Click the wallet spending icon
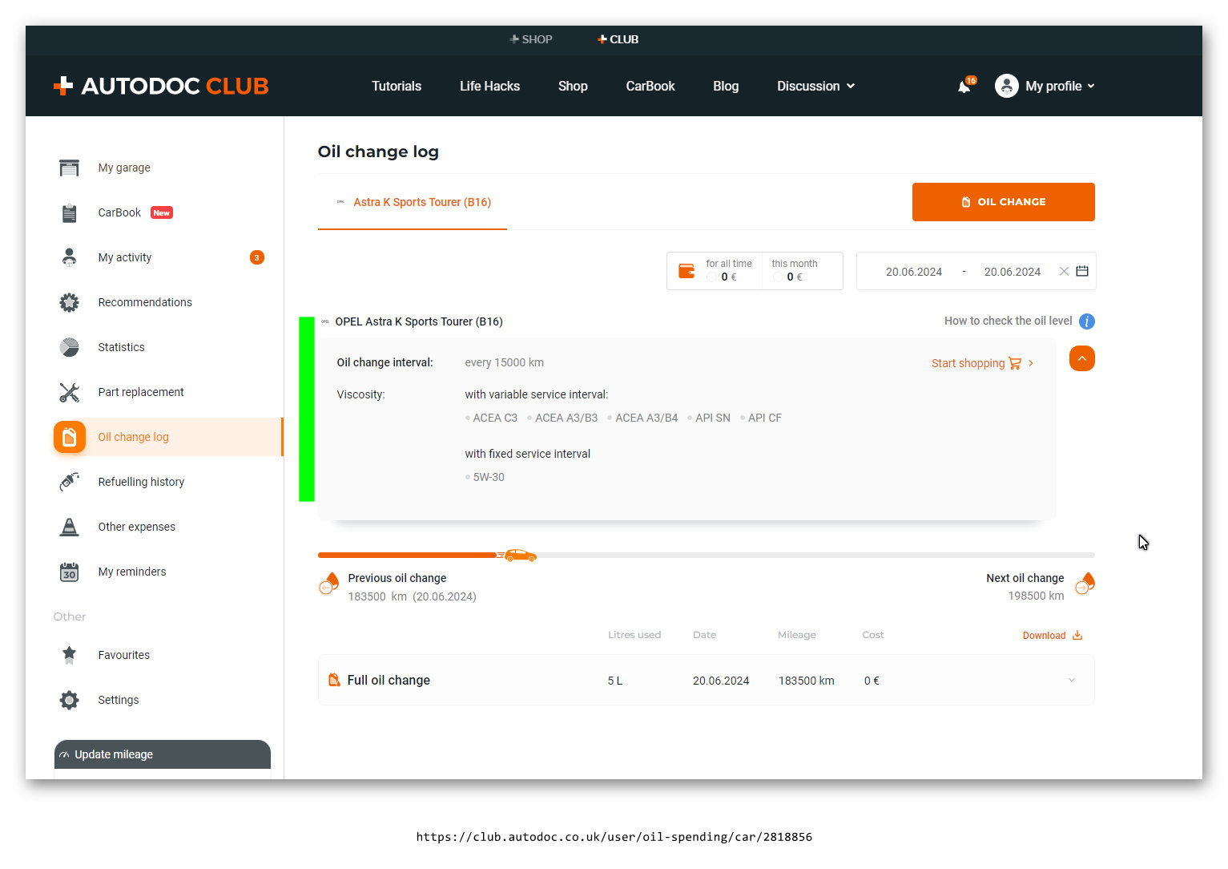Image resolution: width=1228 pixels, height=869 pixels. point(686,271)
